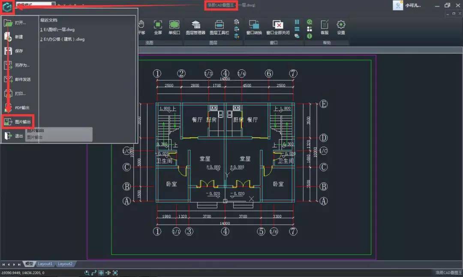Click axis bubble 4 at top
The width and height of the screenshot is (463, 277).
225,74
